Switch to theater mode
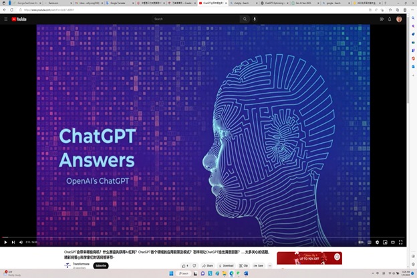Viewport: 417px width, 278px height. click(393, 243)
